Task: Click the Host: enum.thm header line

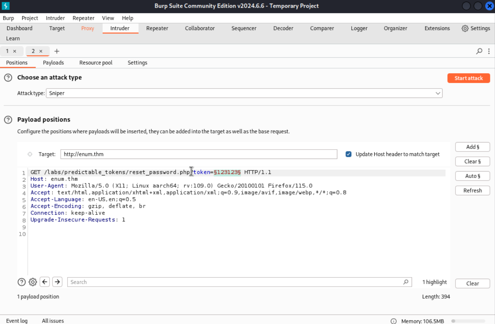Action: tap(54, 179)
